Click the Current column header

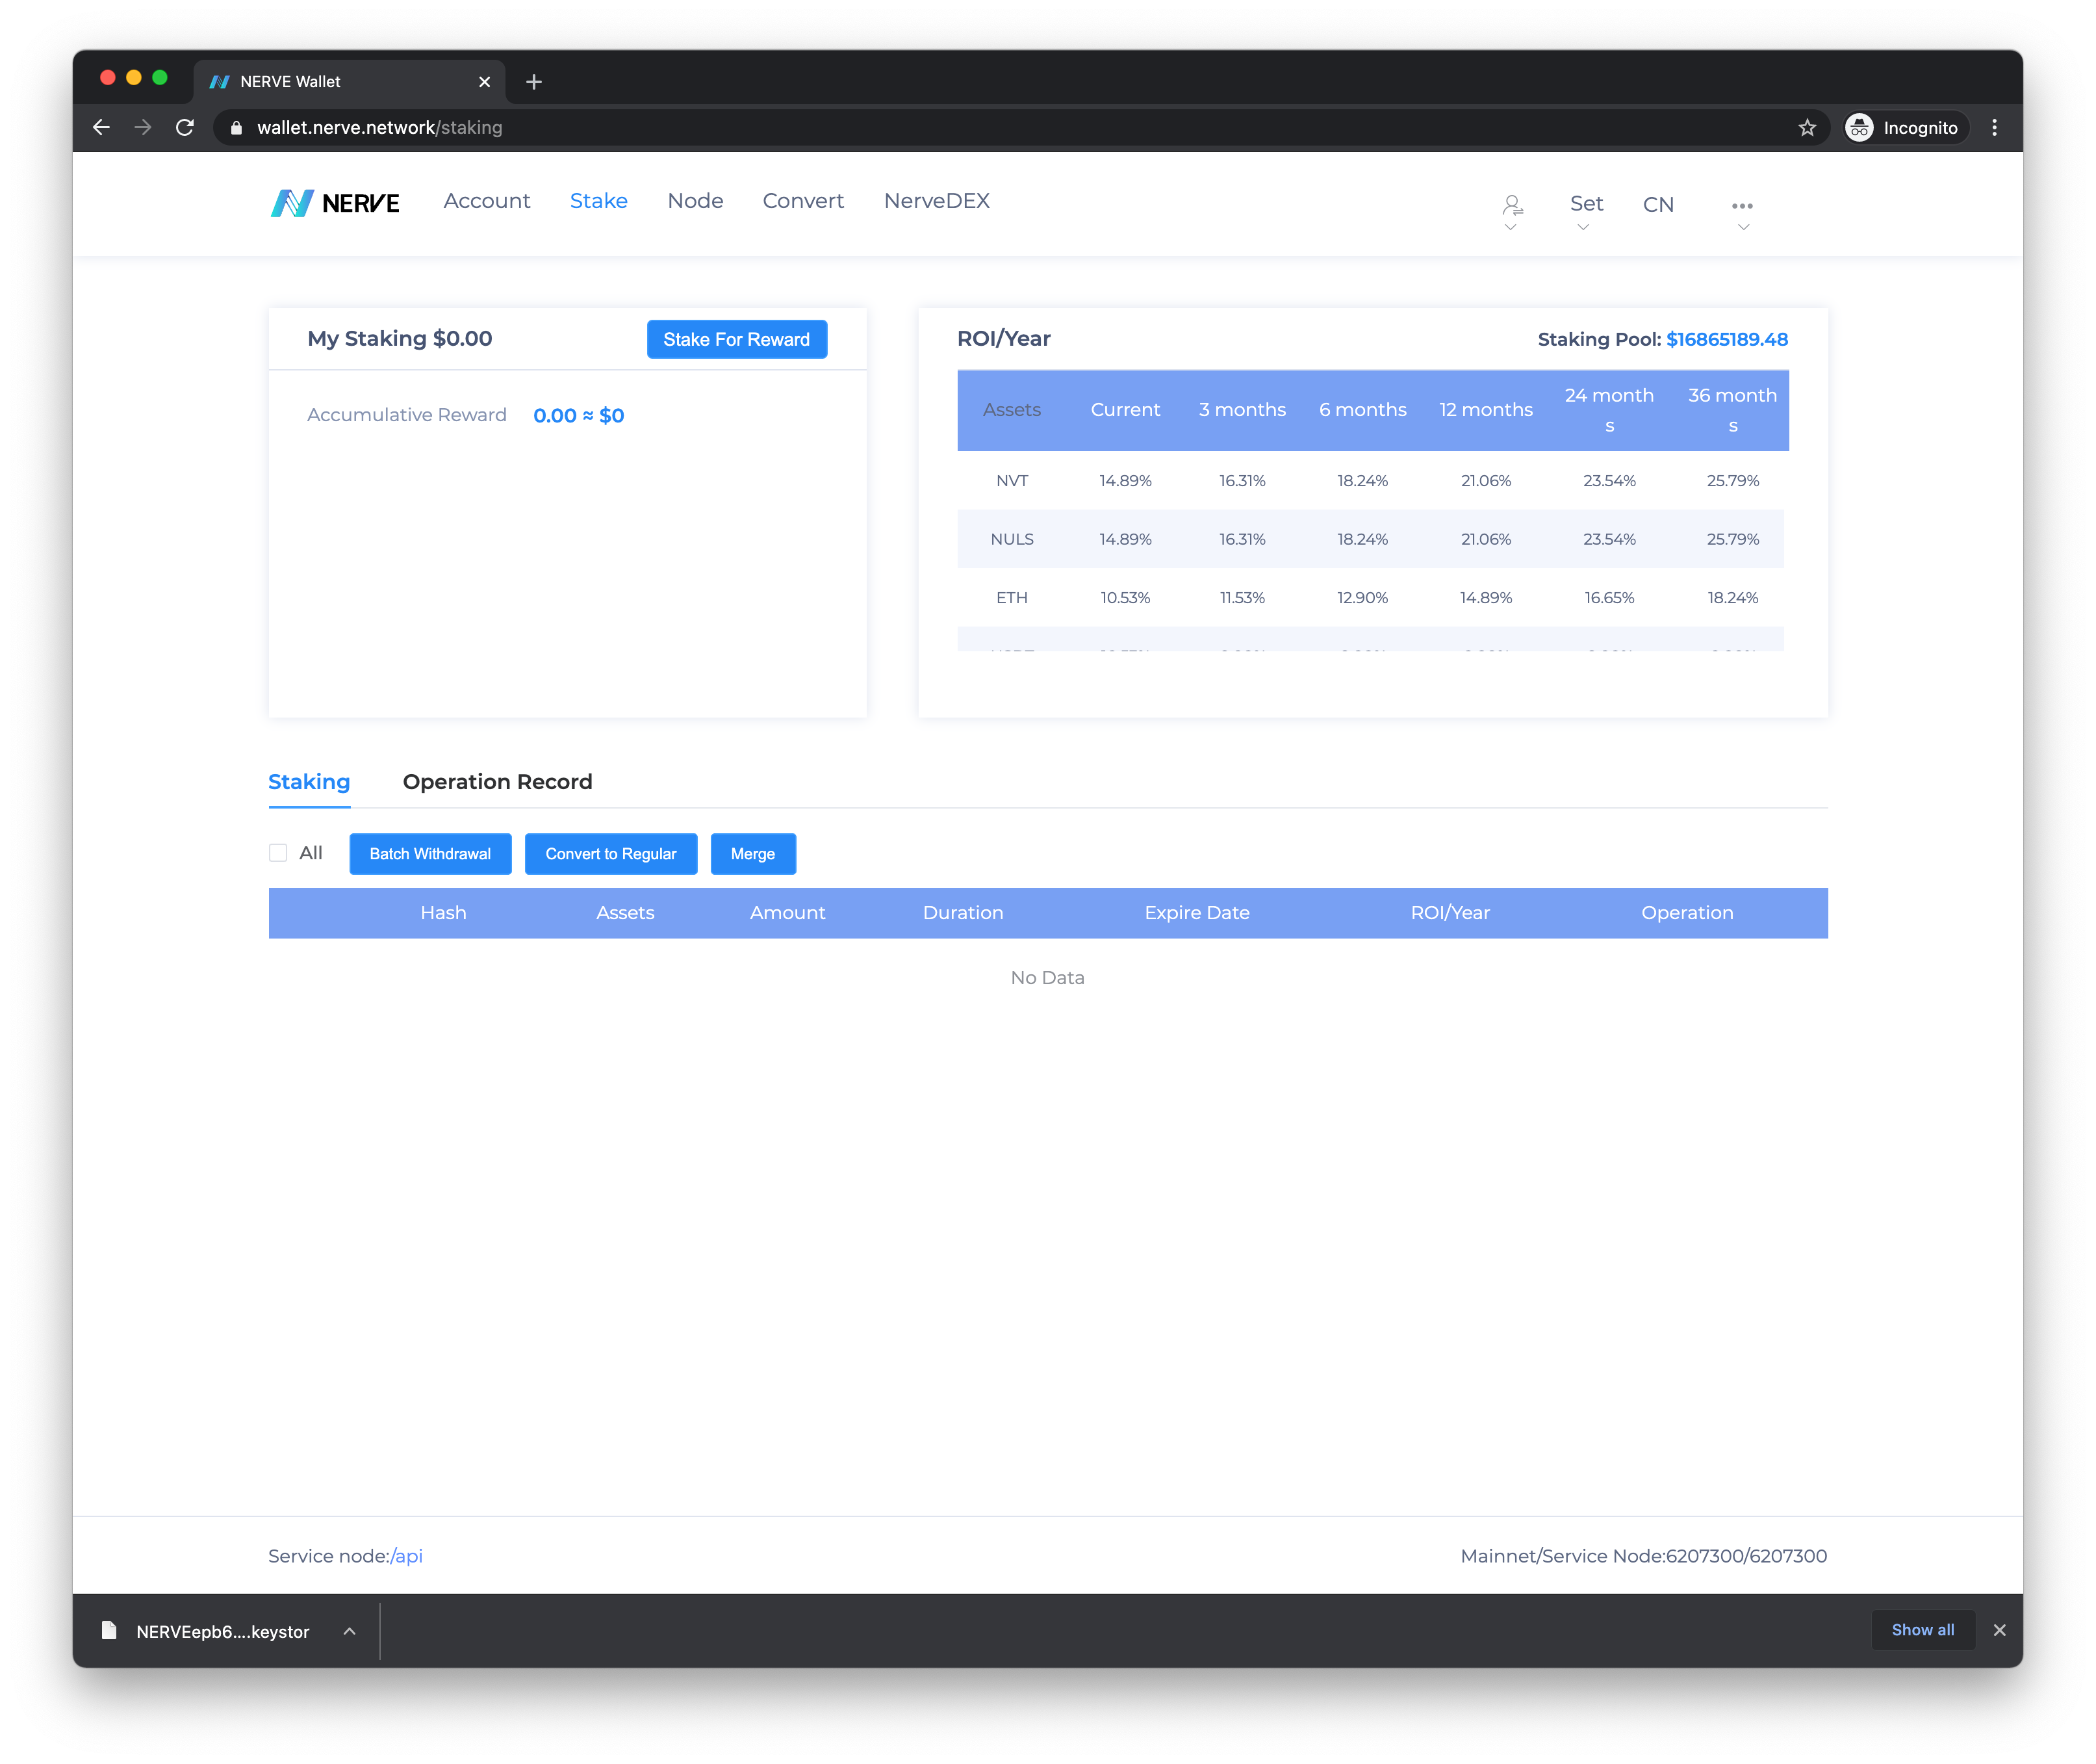pyautogui.click(x=1125, y=409)
